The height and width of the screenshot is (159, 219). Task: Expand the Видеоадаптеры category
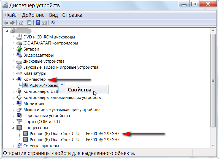[13, 55]
